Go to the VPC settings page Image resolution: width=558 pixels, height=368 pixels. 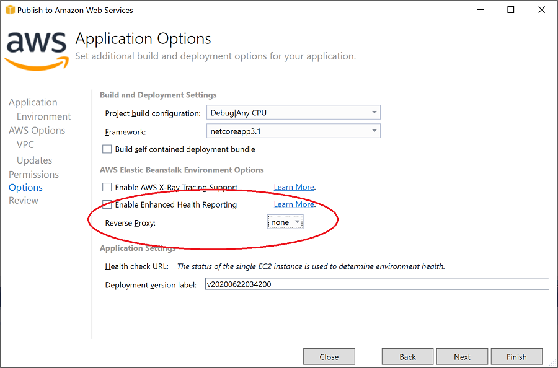tap(25, 144)
